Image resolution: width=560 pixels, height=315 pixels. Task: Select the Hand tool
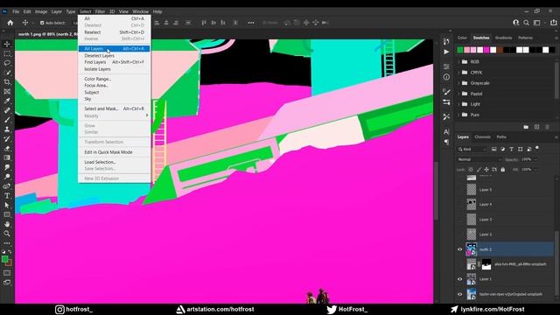pos(7,224)
